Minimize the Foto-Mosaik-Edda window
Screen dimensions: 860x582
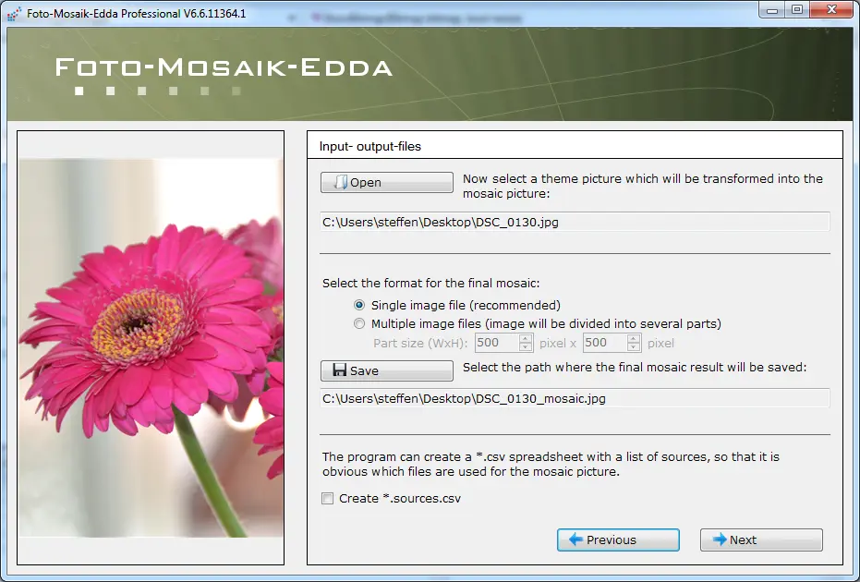click(772, 10)
